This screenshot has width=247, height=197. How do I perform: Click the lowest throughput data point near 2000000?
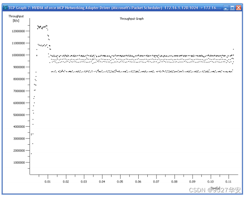[31, 154]
